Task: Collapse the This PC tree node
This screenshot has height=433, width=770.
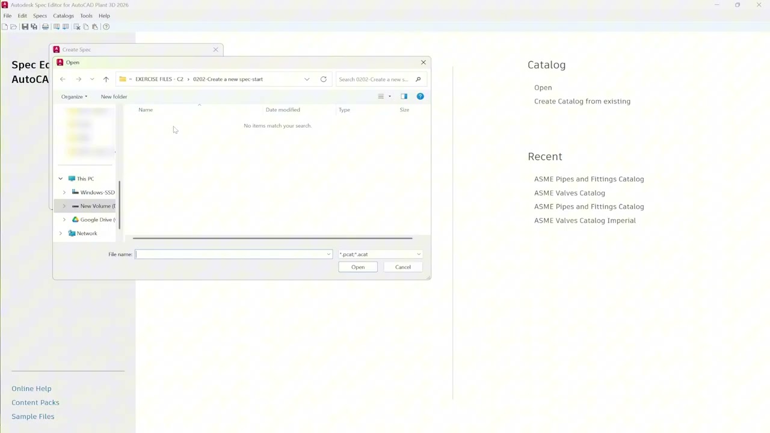Action: [x=60, y=179]
